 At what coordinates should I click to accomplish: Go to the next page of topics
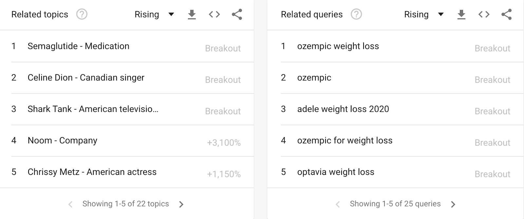point(181,204)
